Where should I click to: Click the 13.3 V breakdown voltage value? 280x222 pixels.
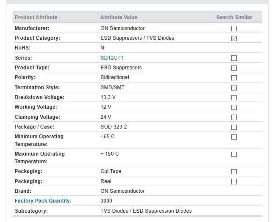(108, 97)
